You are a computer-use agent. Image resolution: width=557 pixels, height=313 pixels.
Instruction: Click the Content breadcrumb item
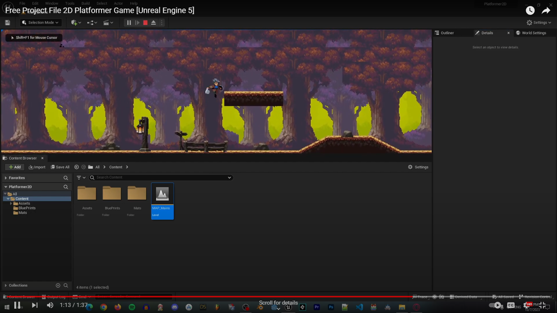tap(116, 167)
